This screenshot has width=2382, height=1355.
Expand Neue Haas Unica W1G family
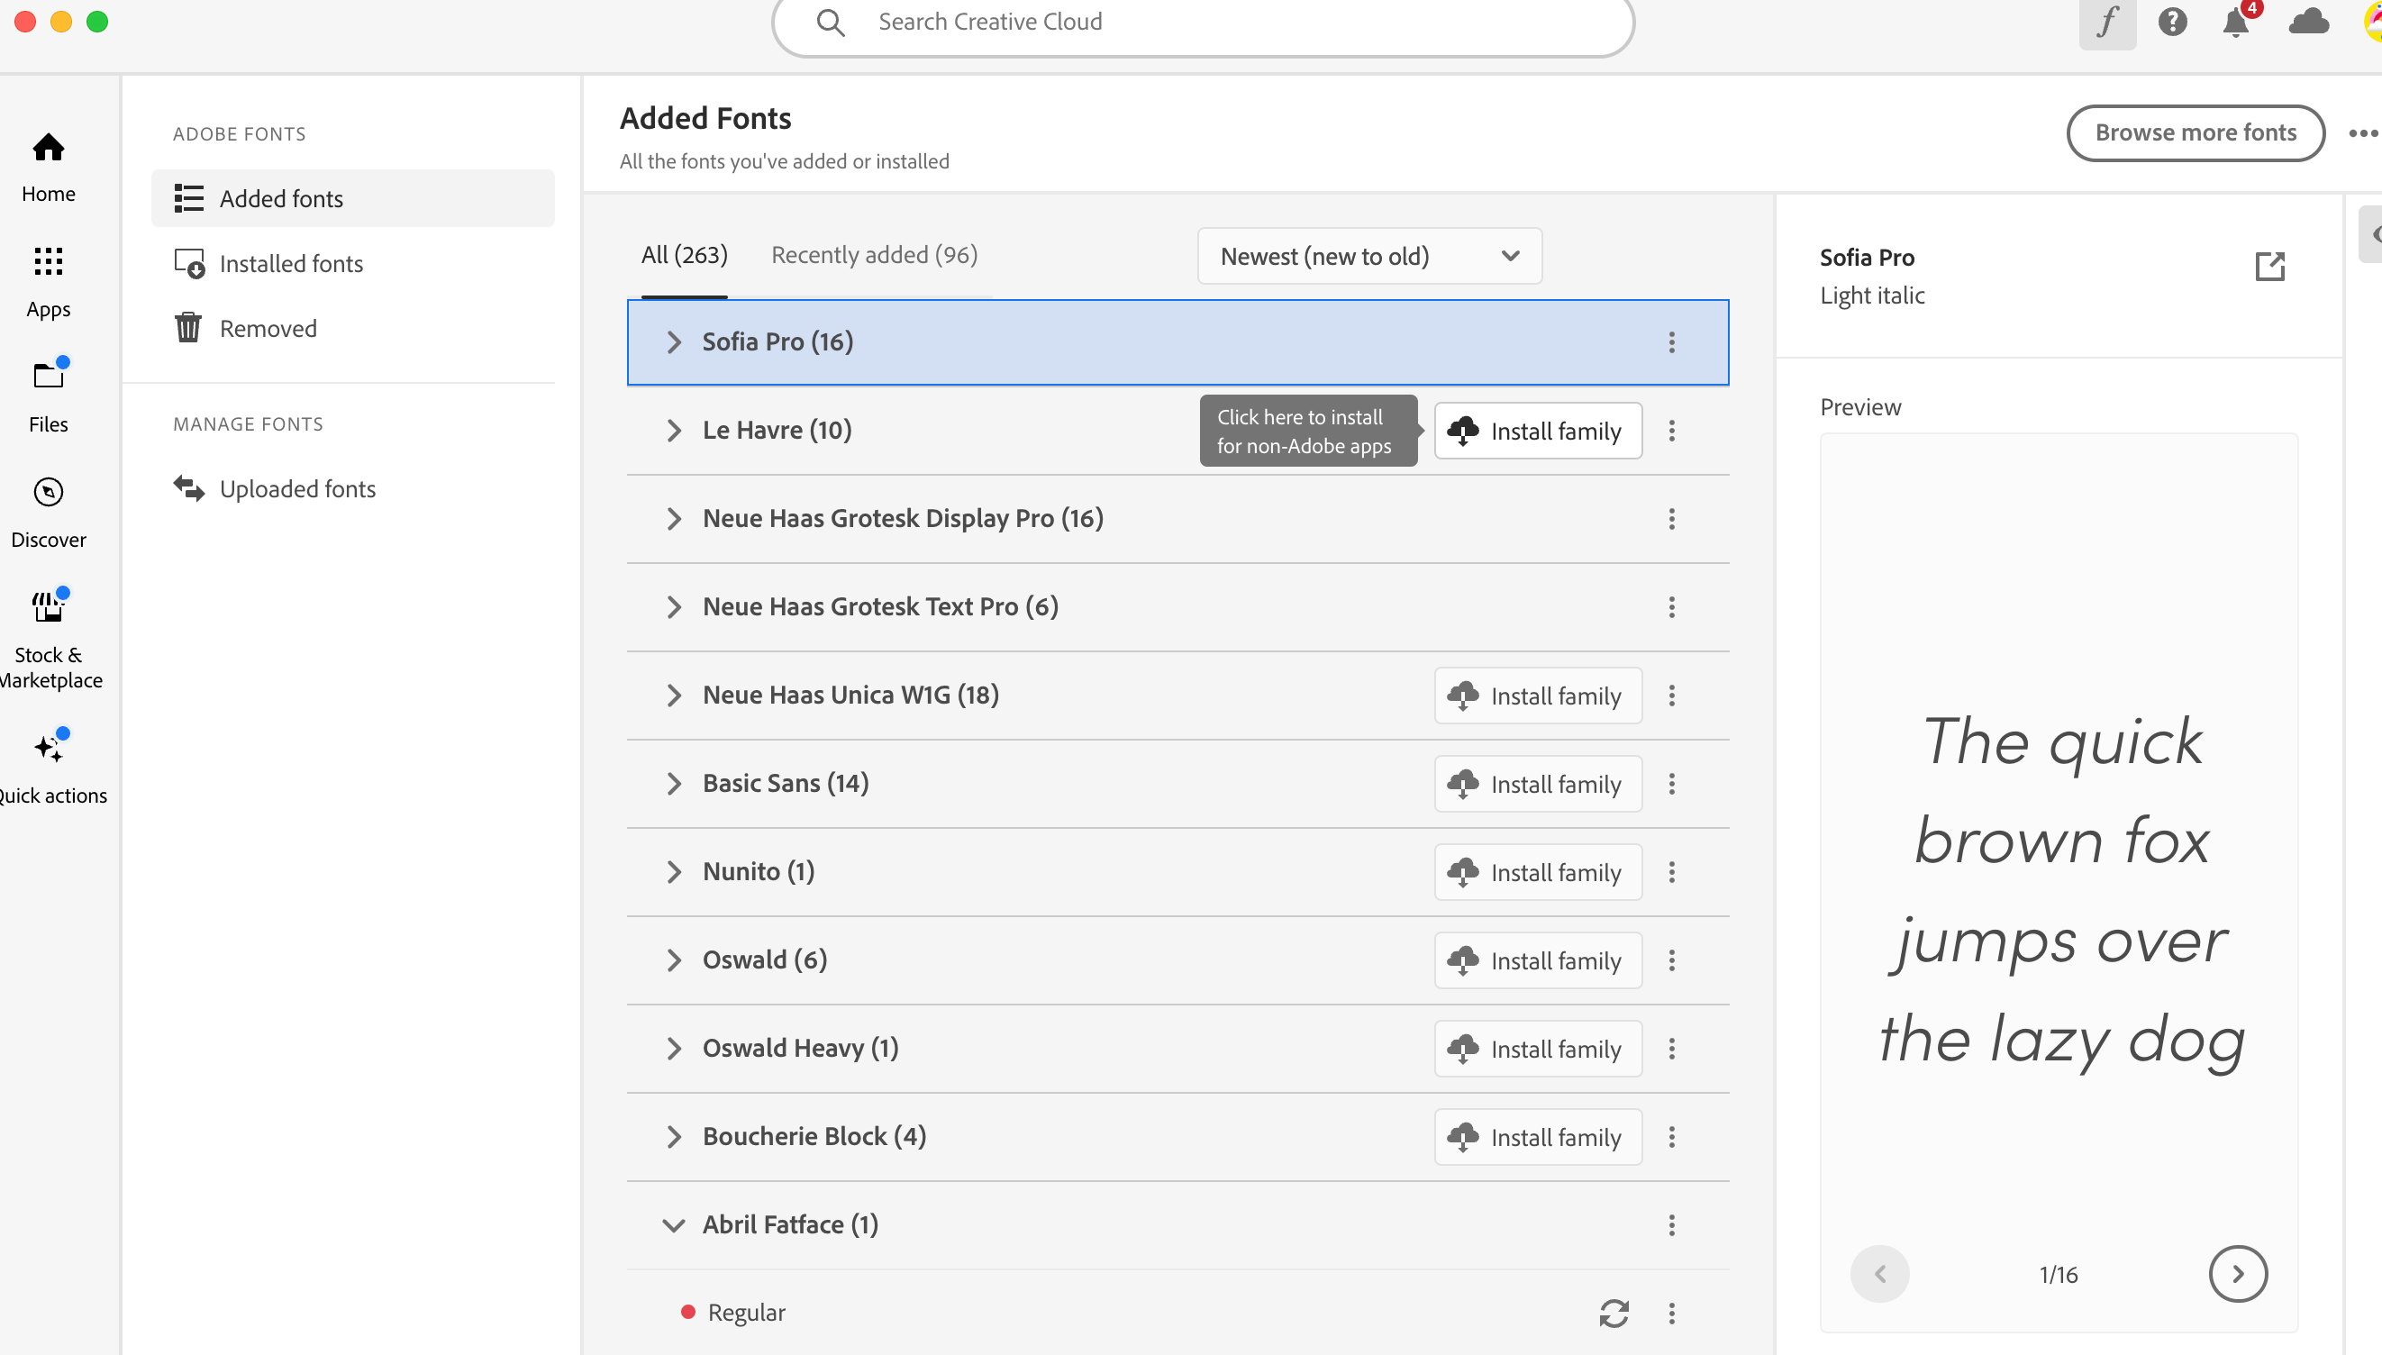[x=674, y=696]
